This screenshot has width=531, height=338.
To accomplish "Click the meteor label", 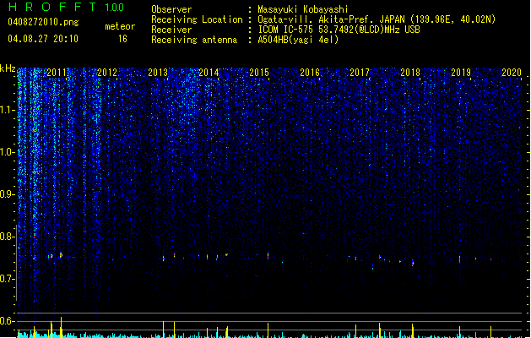I will 120,26.
